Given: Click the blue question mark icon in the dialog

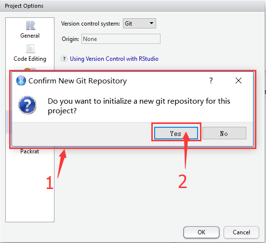Looking at the screenshot, I should pos(27,105).
